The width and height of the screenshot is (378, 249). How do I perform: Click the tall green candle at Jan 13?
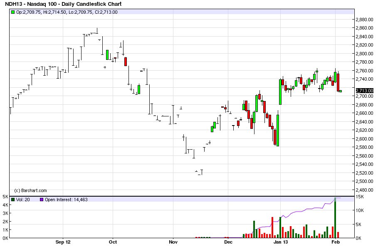point(280,92)
